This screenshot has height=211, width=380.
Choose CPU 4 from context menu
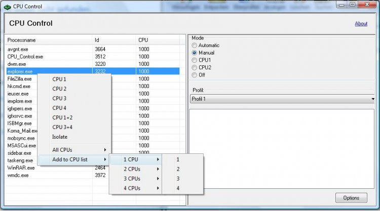tap(74, 108)
